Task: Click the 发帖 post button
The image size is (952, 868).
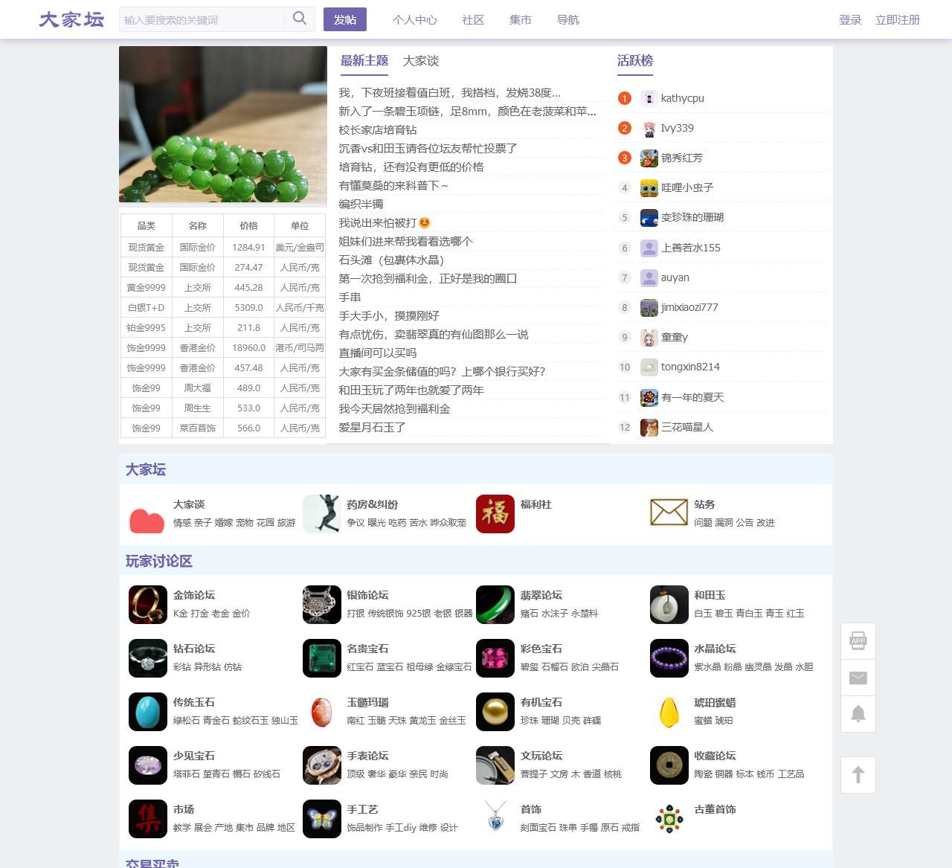Action: 345,20
